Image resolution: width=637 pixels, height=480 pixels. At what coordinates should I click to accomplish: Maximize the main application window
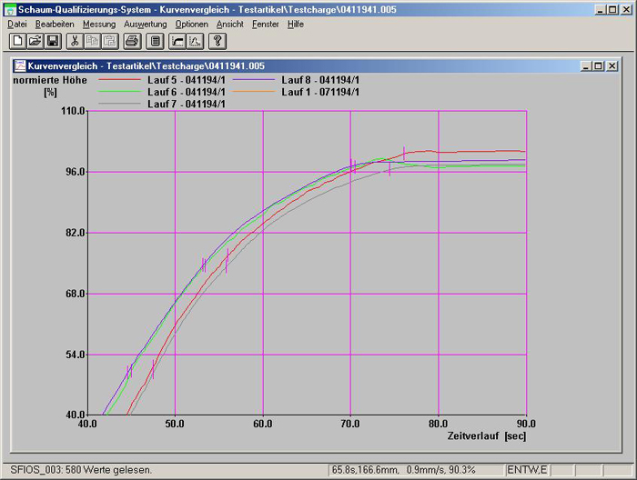click(612, 10)
